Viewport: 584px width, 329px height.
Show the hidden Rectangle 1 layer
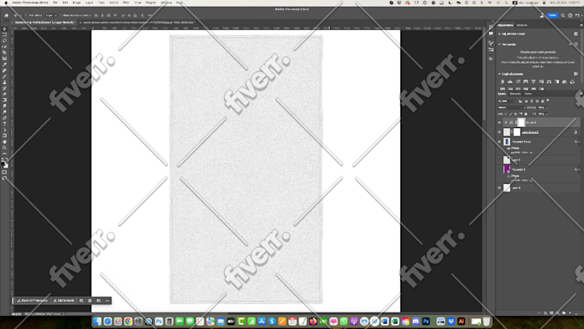point(500,169)
